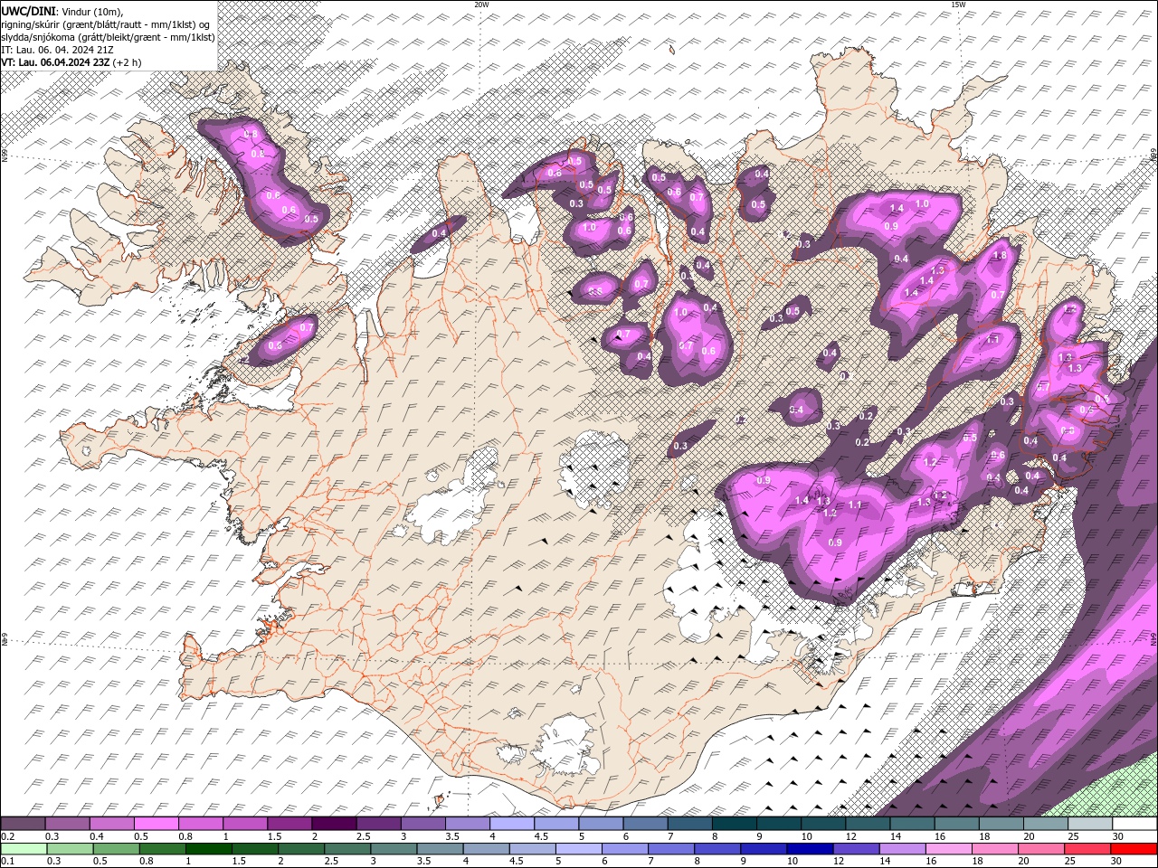The image size is (1158, 868).
Task: Click the 'slydda/snjókoma' description line
Action: (109, 36)
